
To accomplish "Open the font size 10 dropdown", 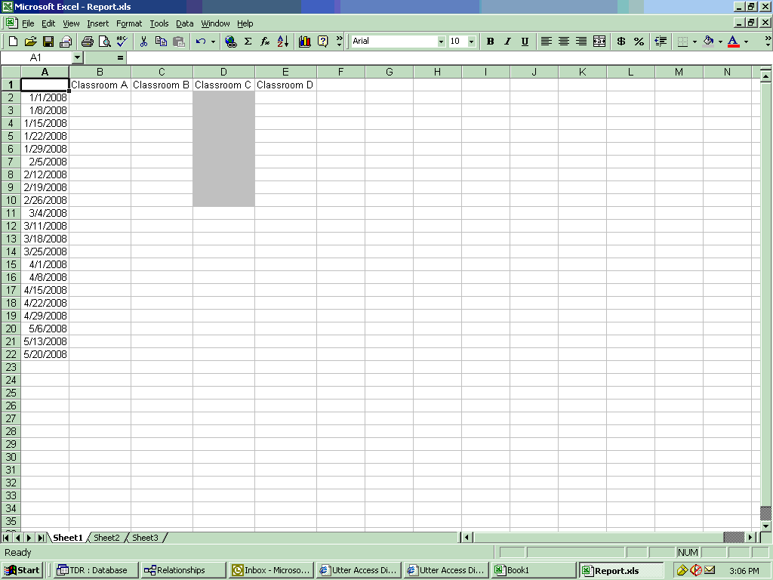I will [471, 42].
